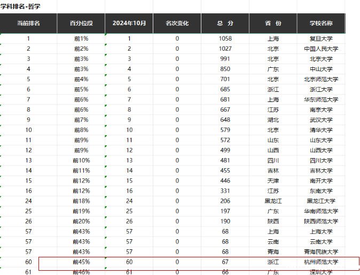Select the 名次变化 column header
Screen dimensions: 360x275
click(x=177, y=23)
